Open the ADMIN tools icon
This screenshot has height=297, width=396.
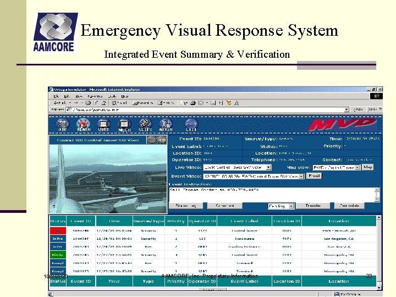[x=166, y=125]
